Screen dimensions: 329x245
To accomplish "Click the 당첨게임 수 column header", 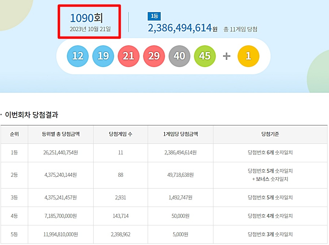I will pos(120,134).
